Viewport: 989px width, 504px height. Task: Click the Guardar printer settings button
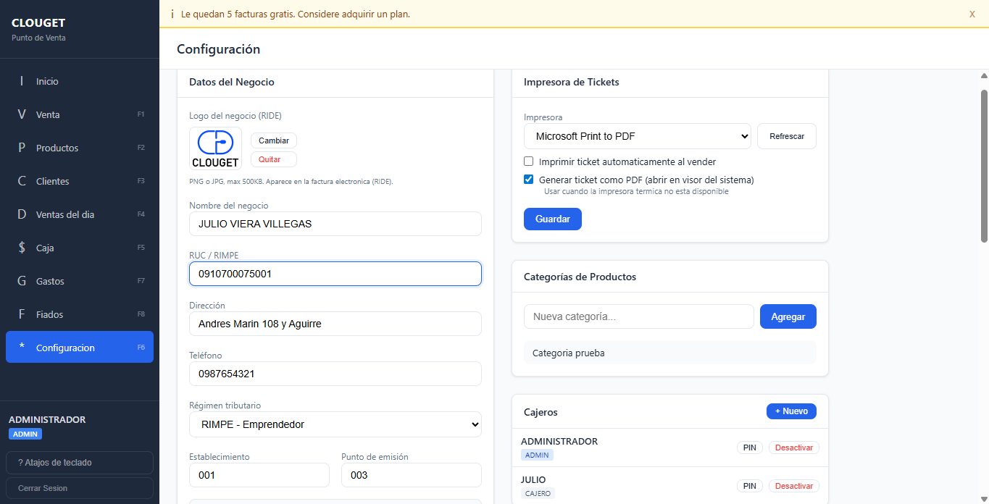click(552, 219)
